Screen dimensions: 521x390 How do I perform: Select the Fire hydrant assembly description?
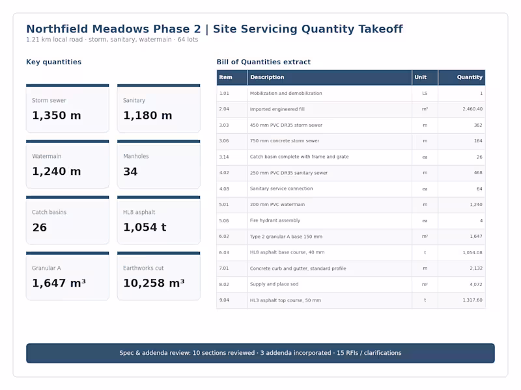click(275, 220)
